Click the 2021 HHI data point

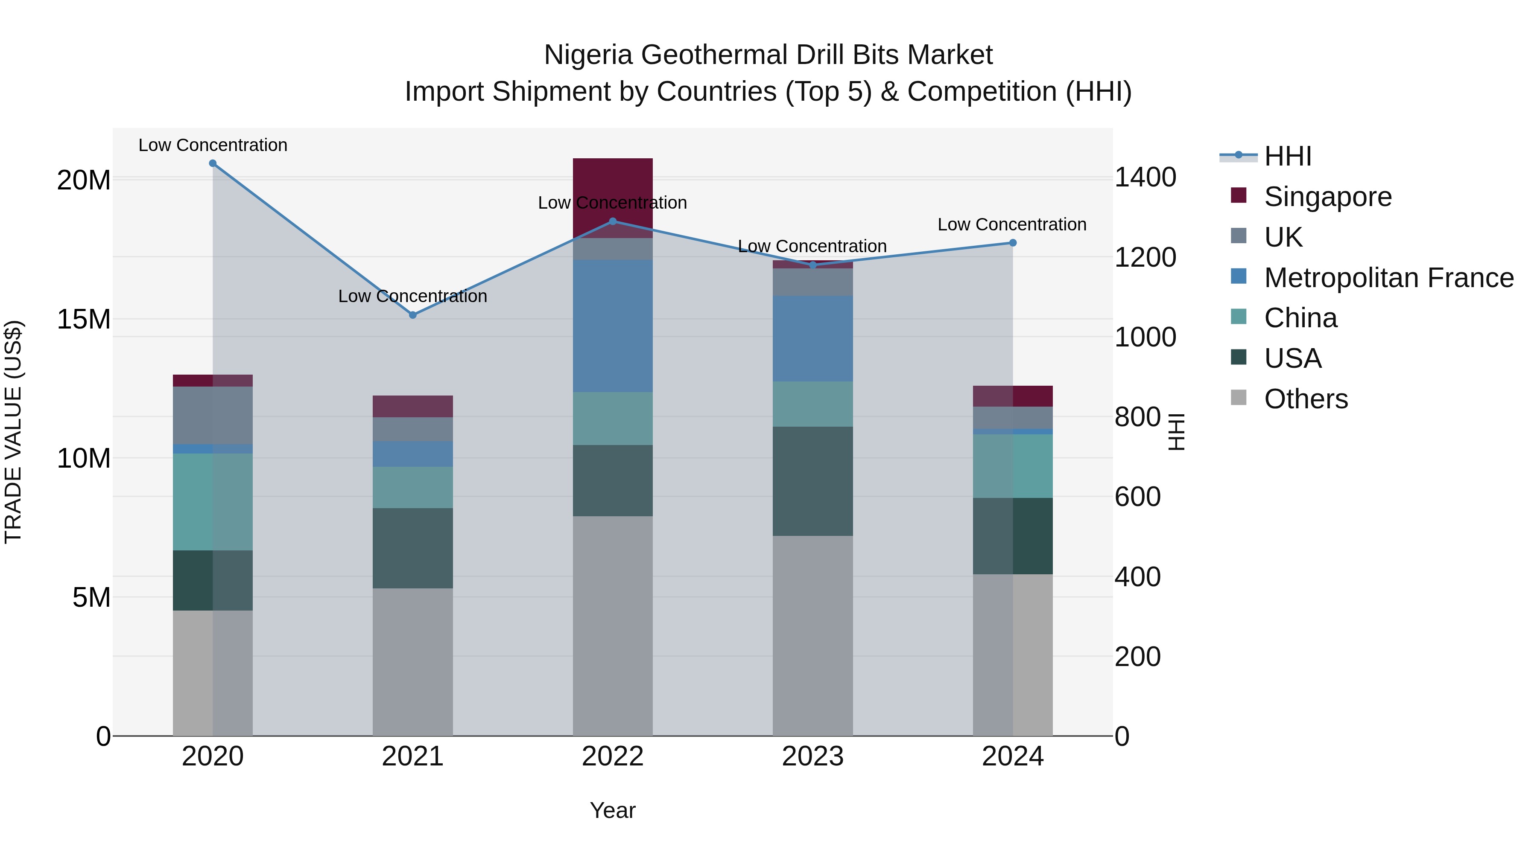tap(413, 315)
